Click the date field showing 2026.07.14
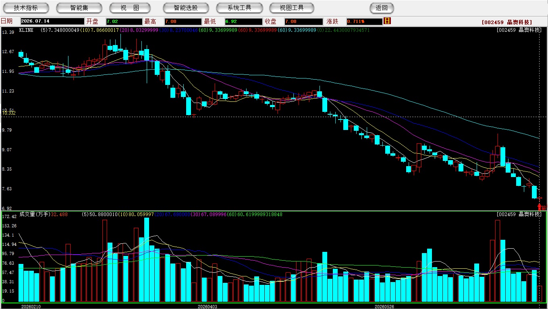548x309 pixels. pos(52,21)
